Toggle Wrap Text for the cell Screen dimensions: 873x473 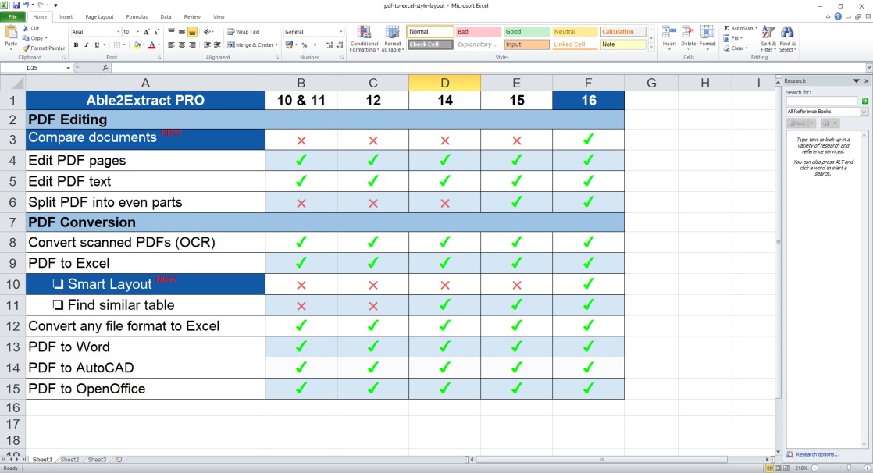tap(244, 32)
